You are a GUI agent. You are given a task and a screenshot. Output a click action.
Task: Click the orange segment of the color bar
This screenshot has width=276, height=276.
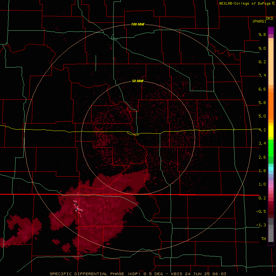coord(271,106)
